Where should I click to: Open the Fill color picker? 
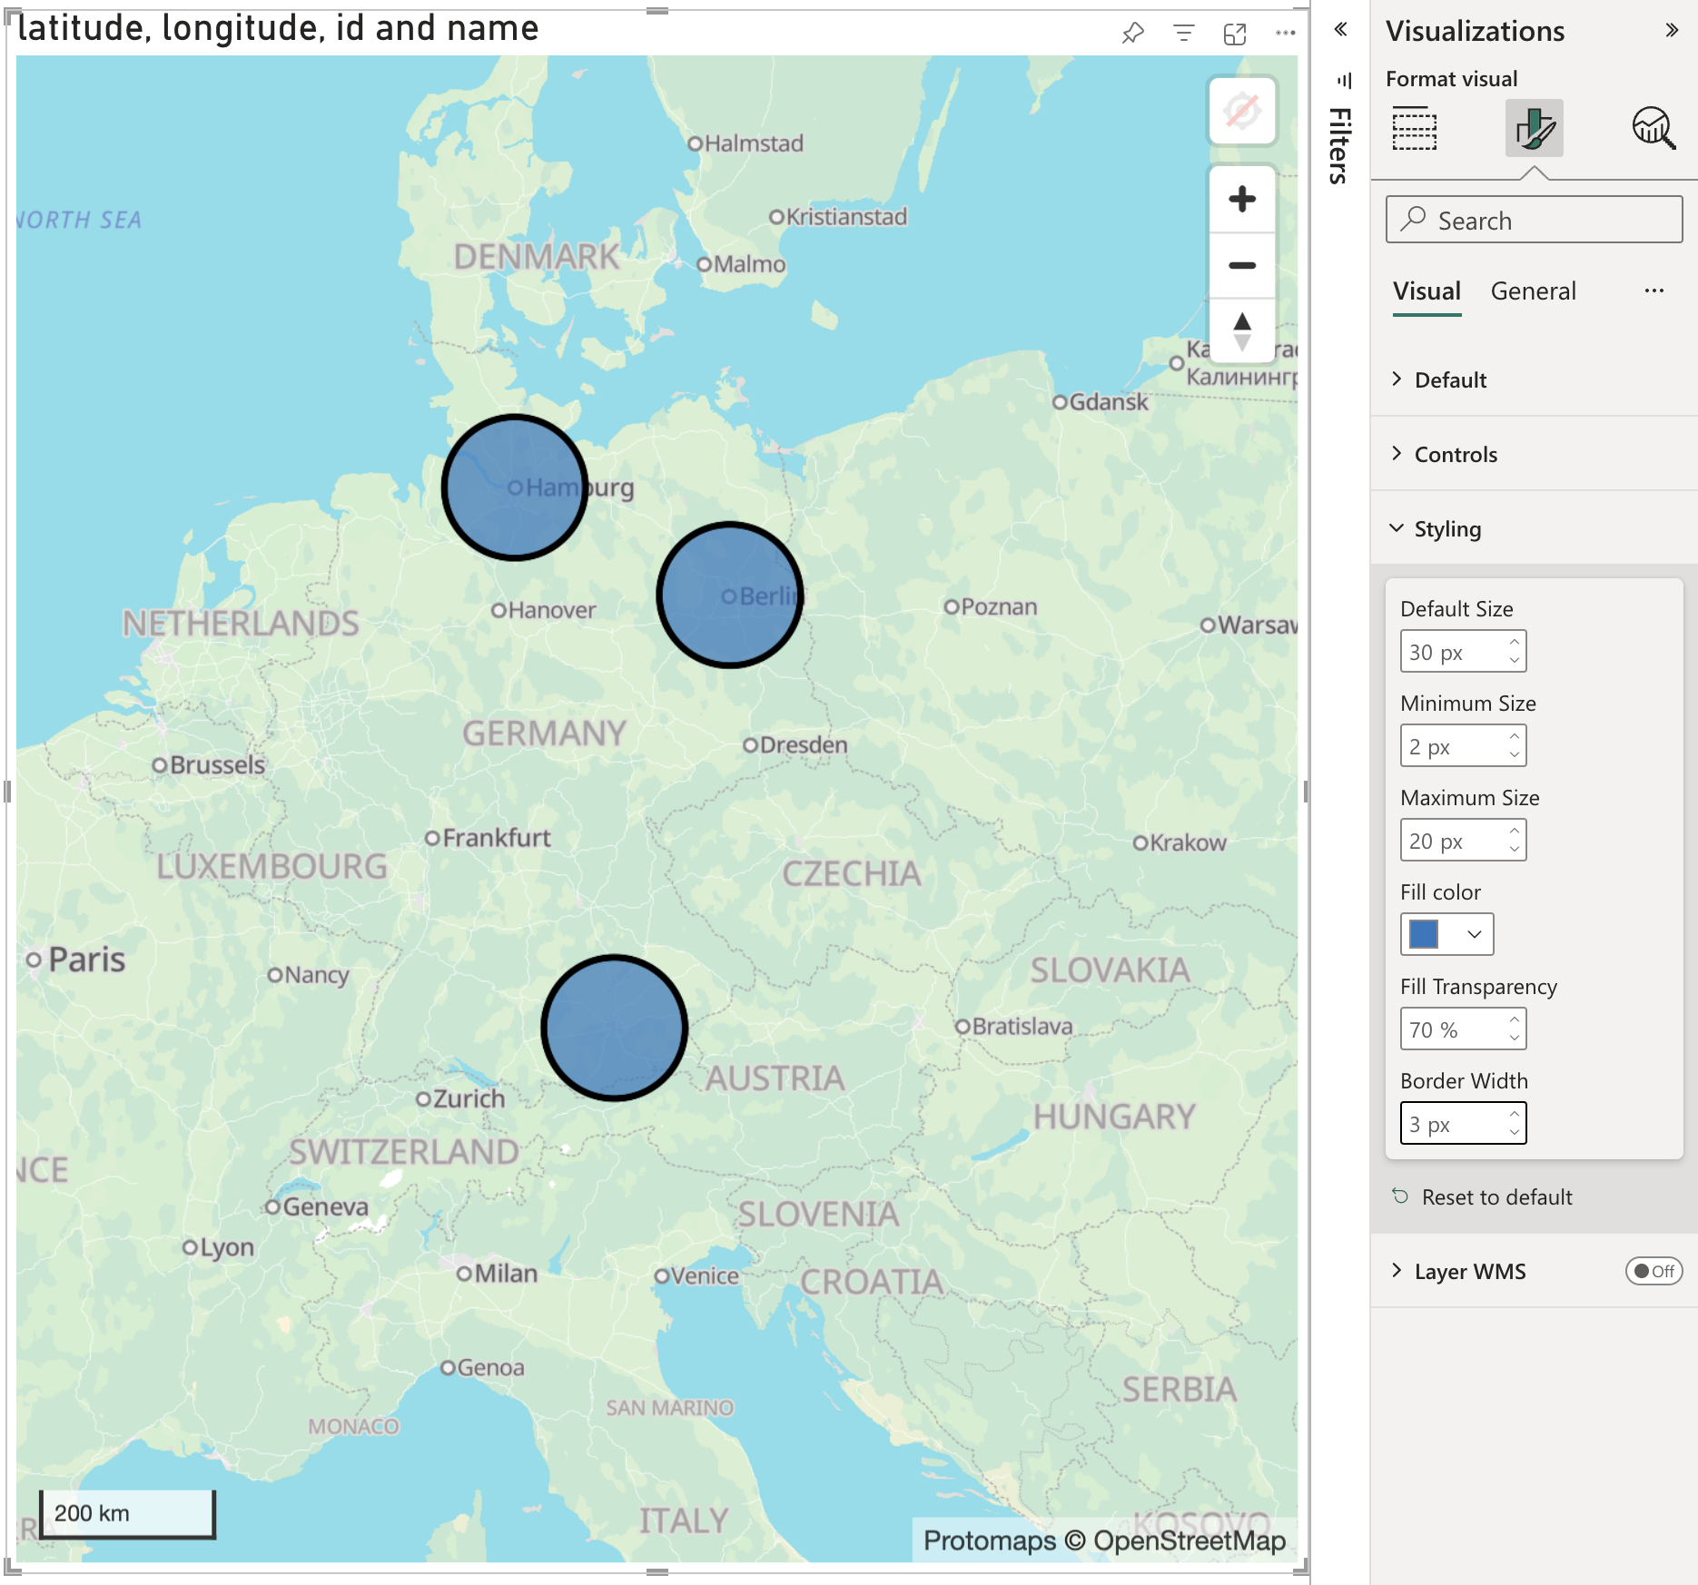point(1446,934)
